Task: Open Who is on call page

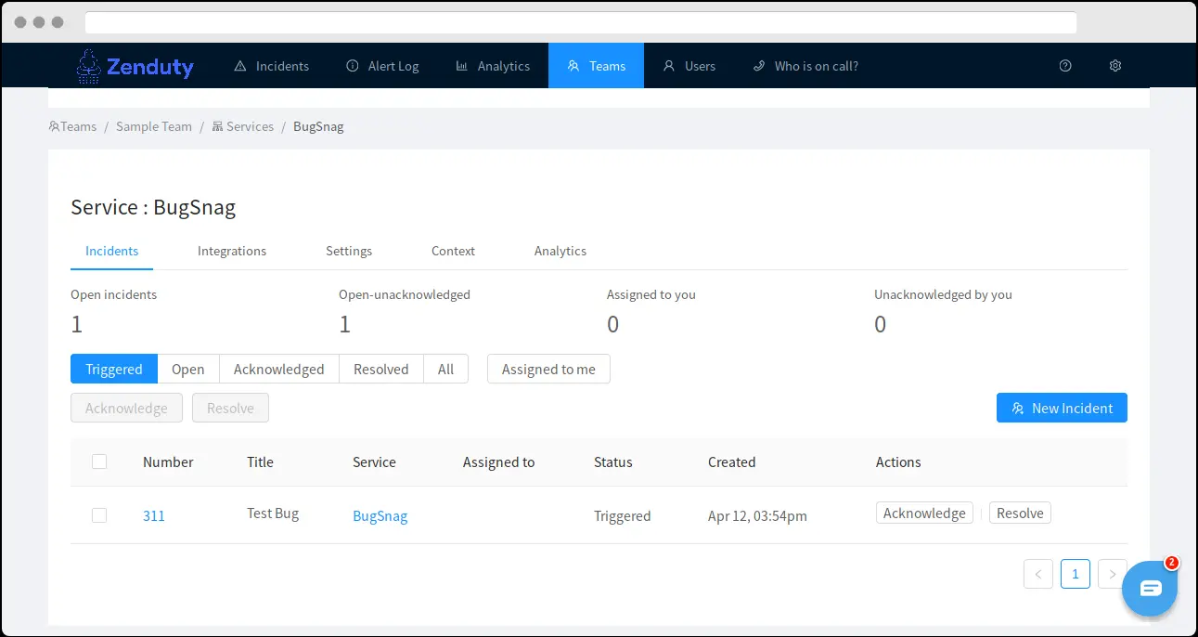Action: pyautogui.click(x=805, y=66)
